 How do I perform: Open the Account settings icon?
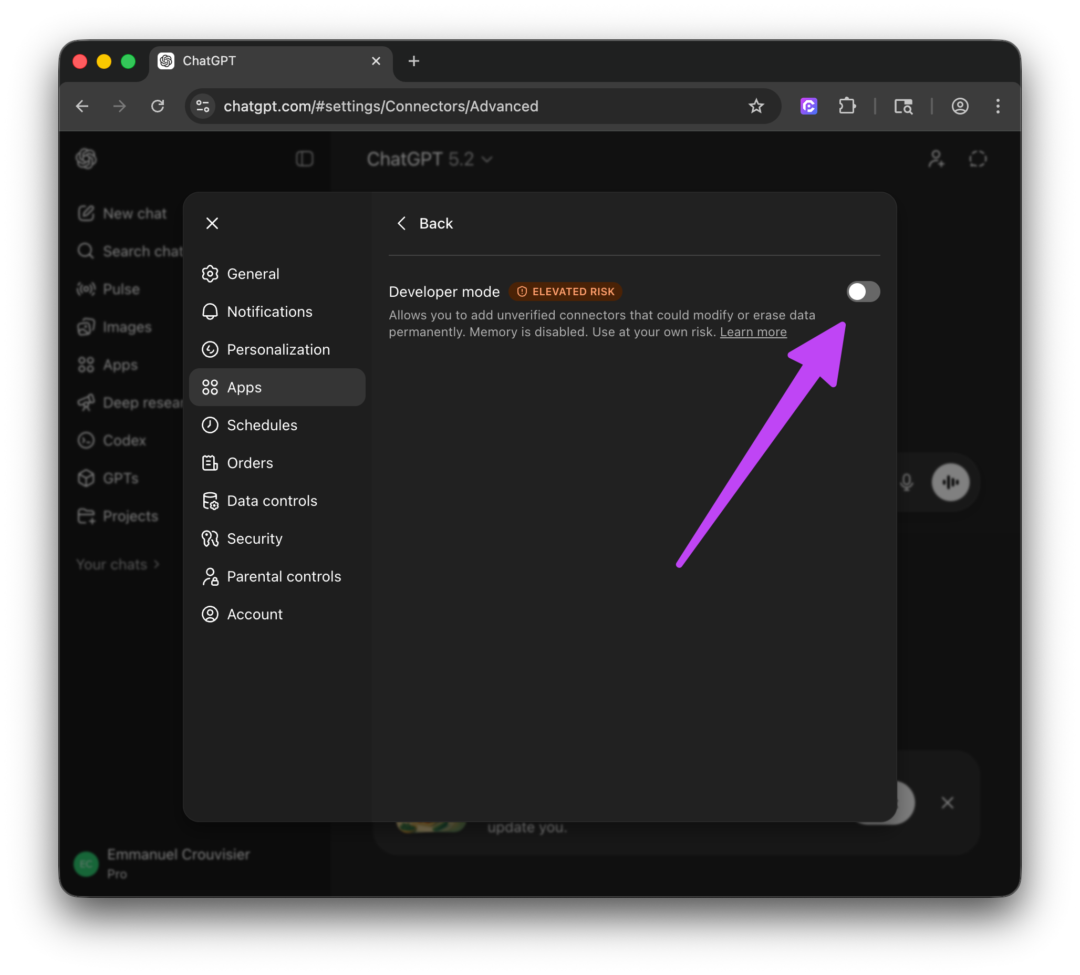coord(210,614)
